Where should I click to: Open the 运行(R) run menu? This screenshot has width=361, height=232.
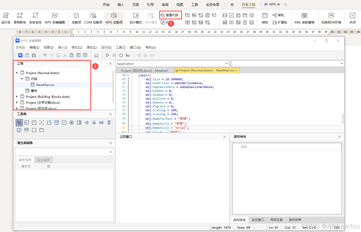click(106, 47)
